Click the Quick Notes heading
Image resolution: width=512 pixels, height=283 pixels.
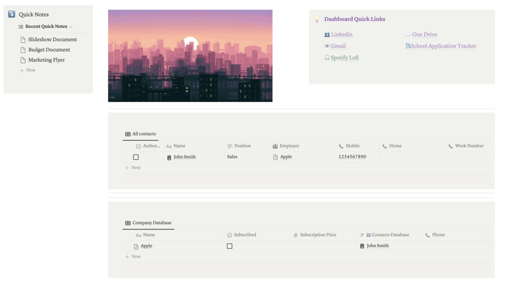tap(34, 14)
